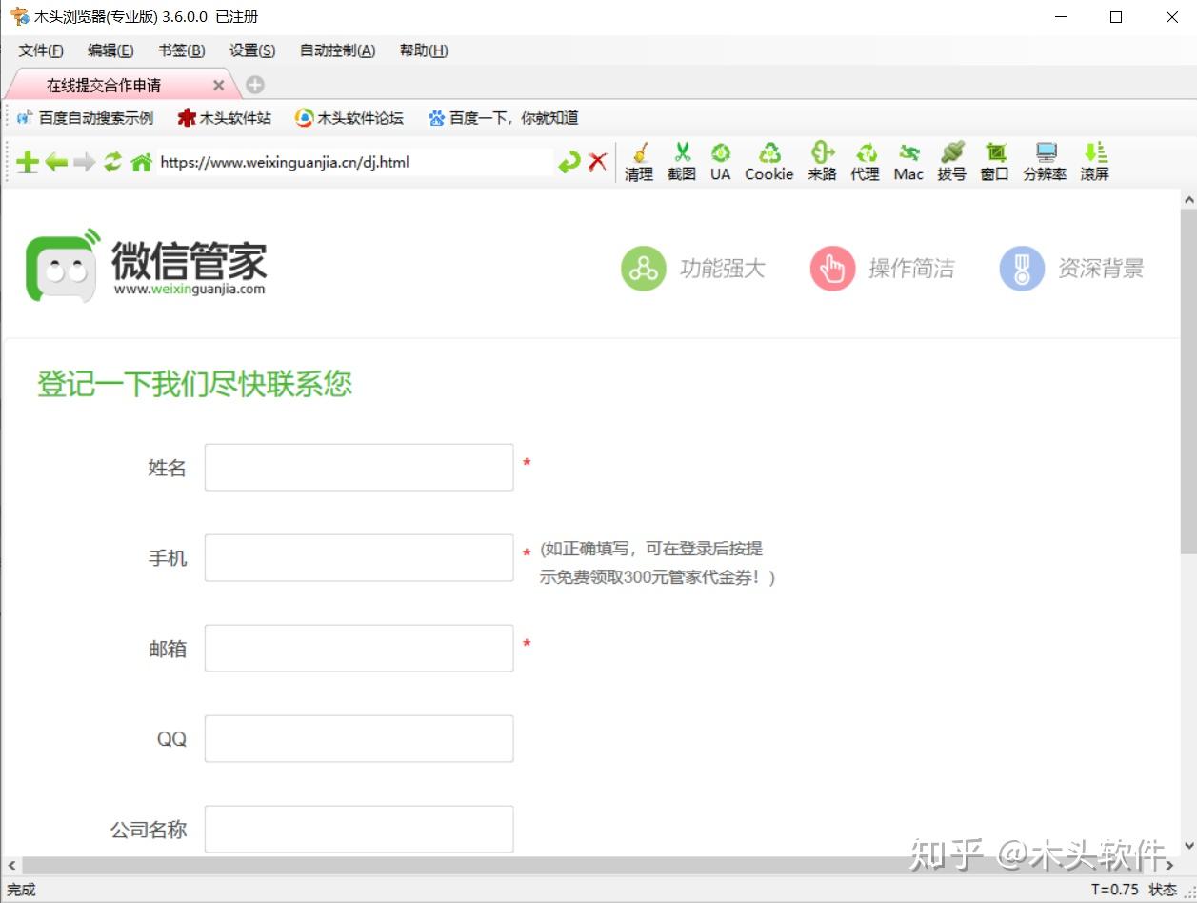Screen dimensions: 1197x903
Task: Open the 文件(F) menu
Action: [41, 50]
